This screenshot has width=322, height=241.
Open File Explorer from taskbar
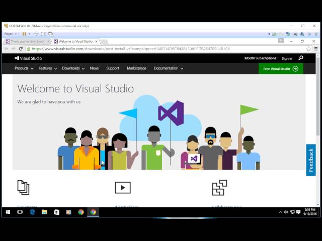(44, 212)
